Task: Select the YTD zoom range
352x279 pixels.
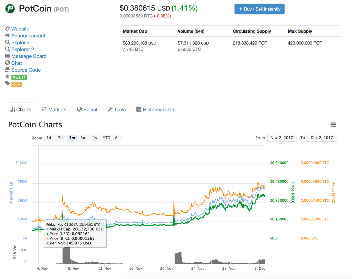Action: point(106,138)
